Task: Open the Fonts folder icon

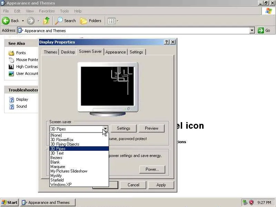Action: 11,53
